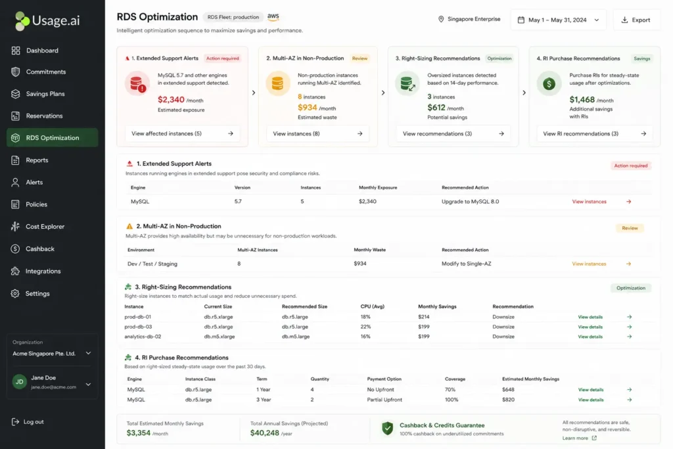
Task: Click the yellow Multi-AZ database icon
Action: pyautogui.click(x=278, y=83)
